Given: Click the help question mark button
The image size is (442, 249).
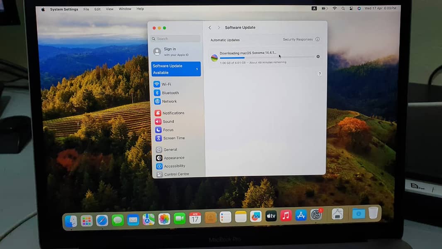Looking at the screenshot, I should click(319, 74).
